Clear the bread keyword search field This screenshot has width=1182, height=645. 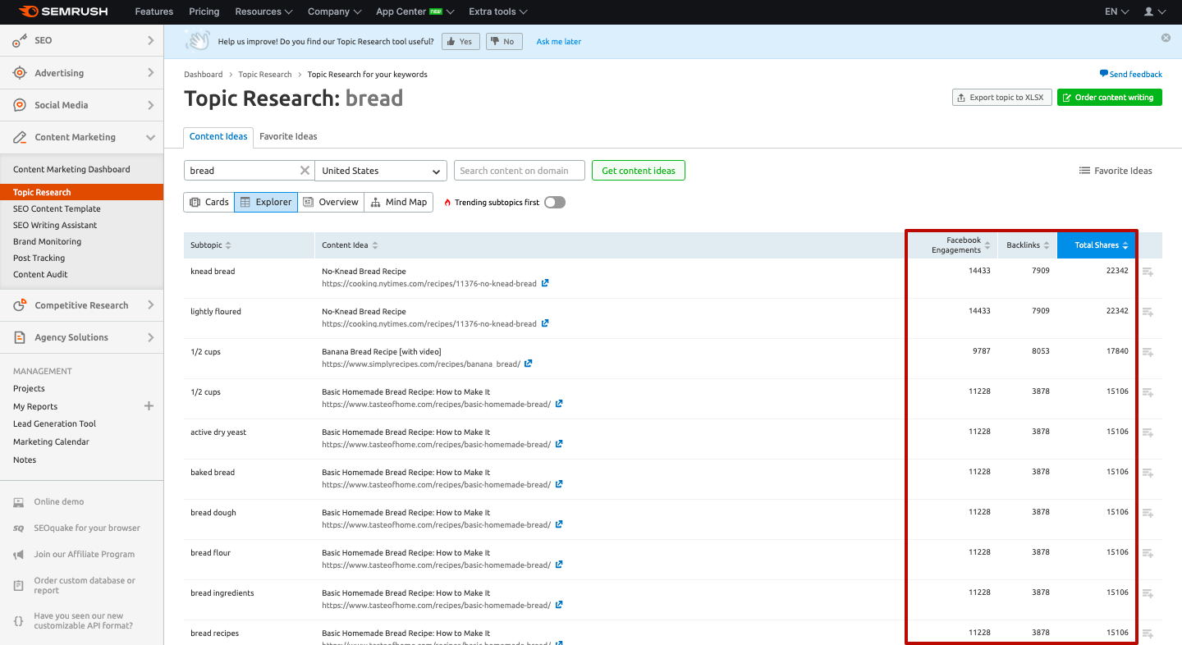pyautogui.click(x=305, y=171)
